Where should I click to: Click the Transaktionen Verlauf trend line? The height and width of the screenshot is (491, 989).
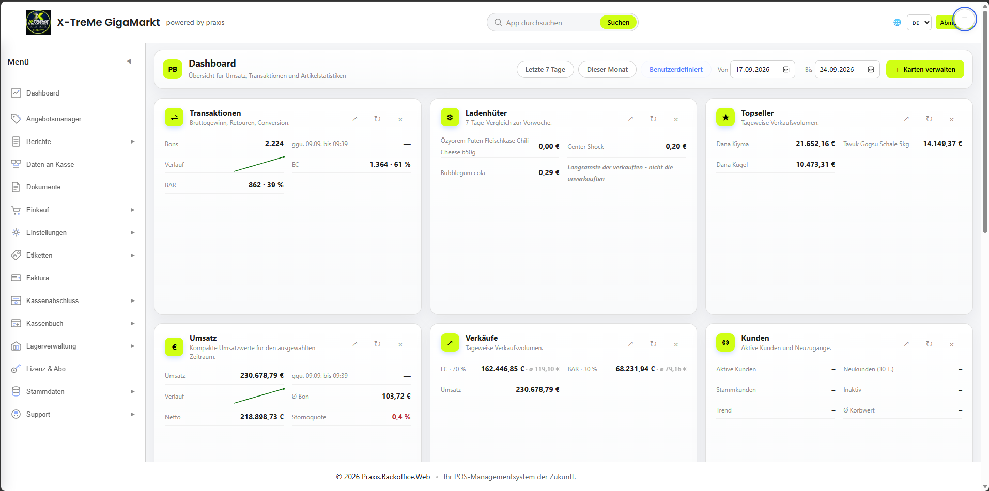(x=259, y=164)
